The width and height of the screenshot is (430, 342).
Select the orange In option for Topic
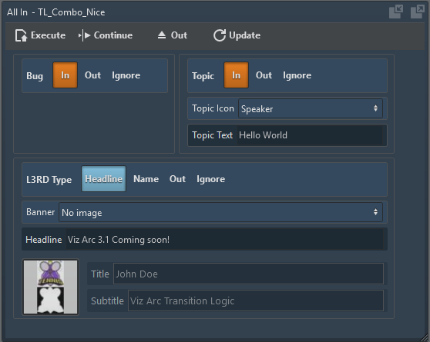pyautogui.click(x=236, y=75)
